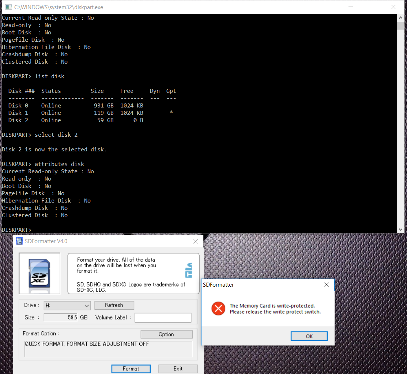Click the Refresh button
This screenshot has width=407, height=374.
point(114,305)
